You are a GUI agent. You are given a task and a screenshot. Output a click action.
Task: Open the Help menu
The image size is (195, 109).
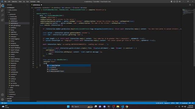[x=38, y=2]
